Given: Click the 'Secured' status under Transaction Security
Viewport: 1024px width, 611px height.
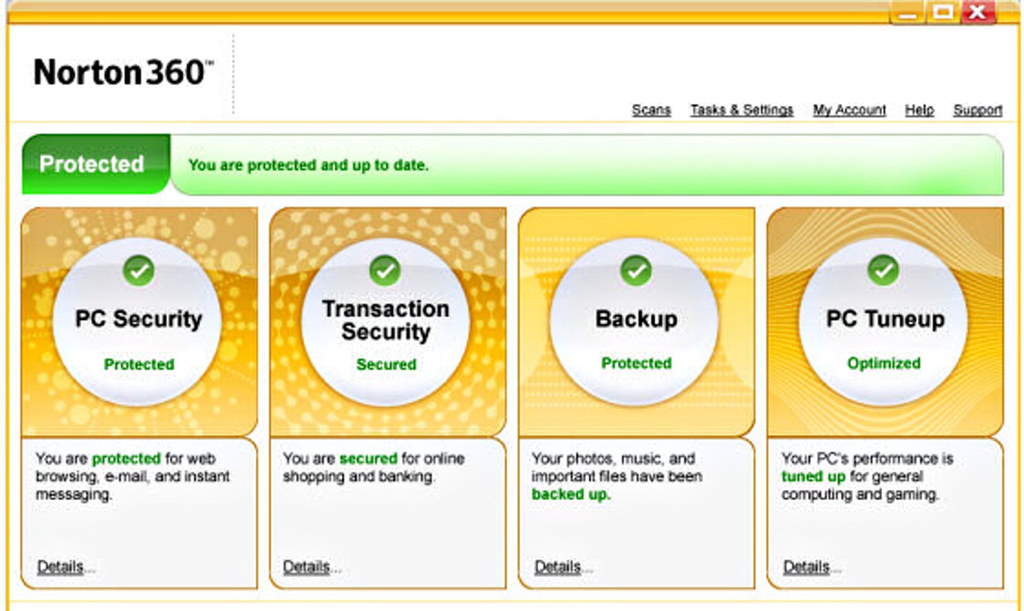Looking at the screenshot, I should click(386, 364).
